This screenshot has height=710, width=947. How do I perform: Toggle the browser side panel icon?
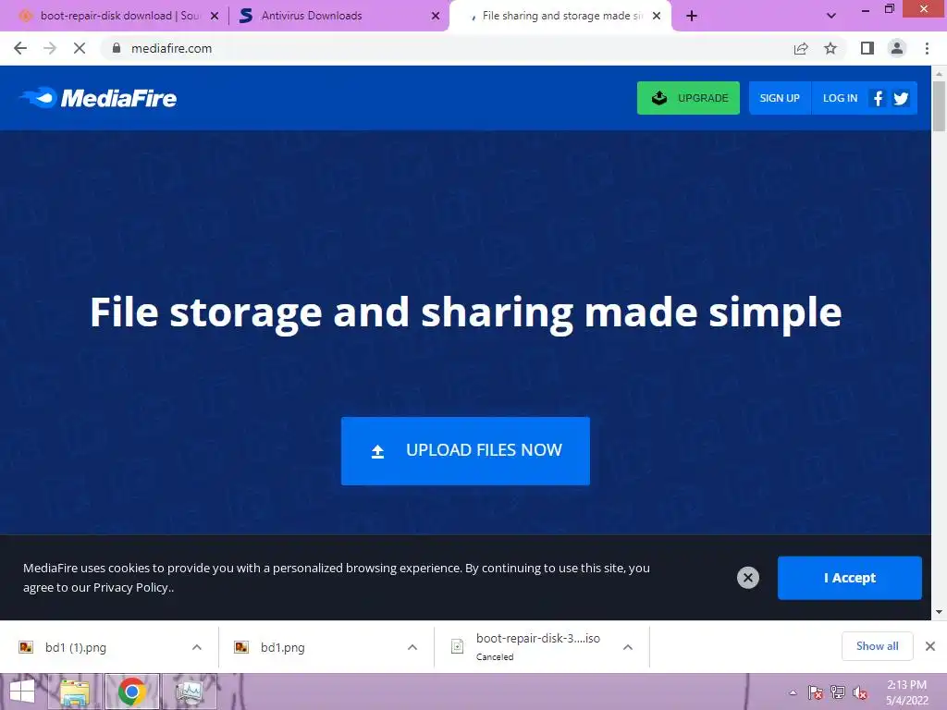click(x=867, y=48)
